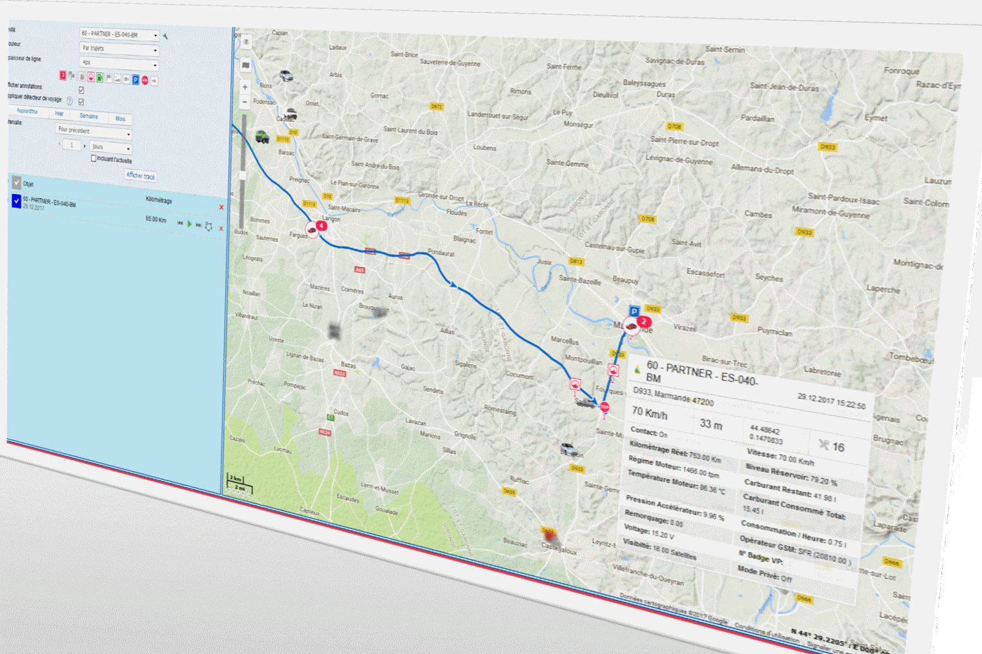This screenshot has width=982, height=654.
Task: Toggle the blue parking annotation icon
Action: pos(135,79)
